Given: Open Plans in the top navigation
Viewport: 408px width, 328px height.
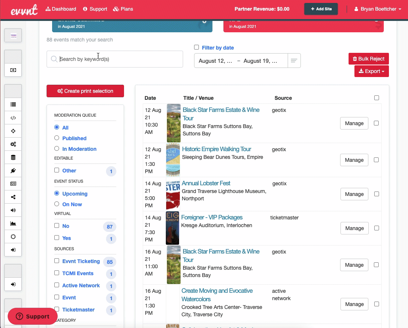Looking at the screenshot, I should tap(123, 9).
